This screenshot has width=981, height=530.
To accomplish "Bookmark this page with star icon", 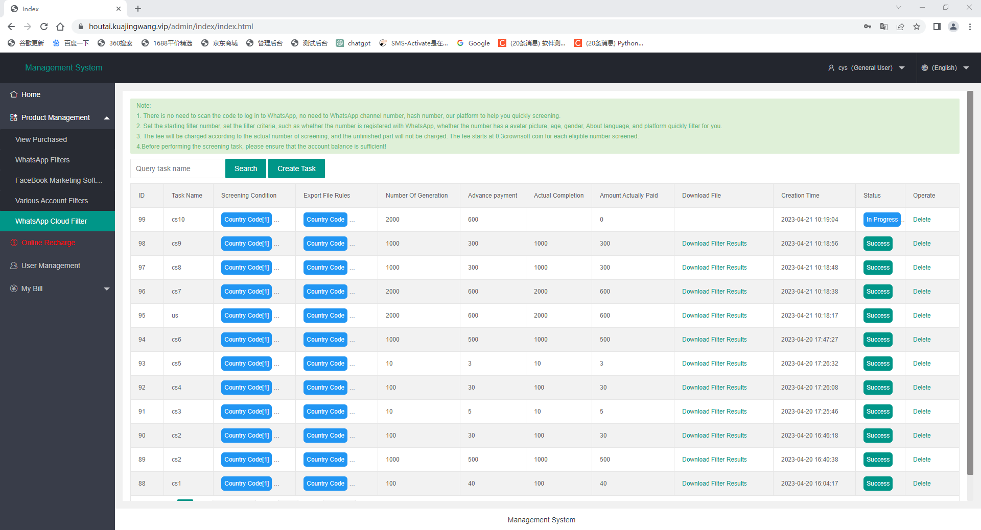I will pos(917,27).
